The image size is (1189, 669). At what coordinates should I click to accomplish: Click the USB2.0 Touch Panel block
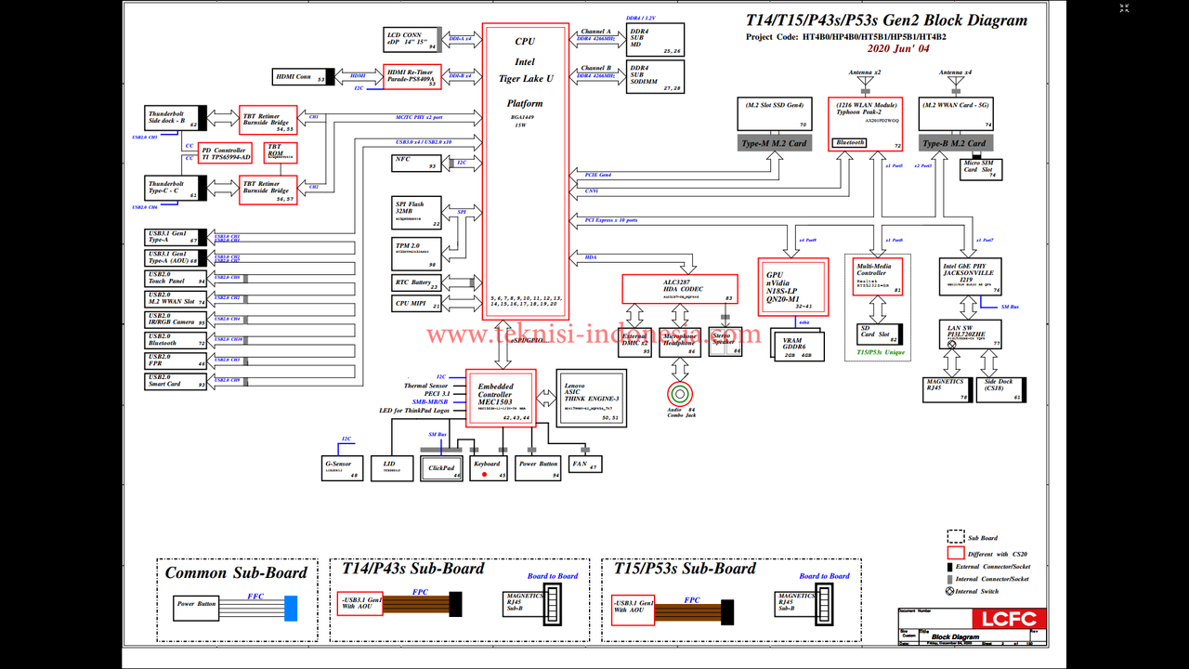176,278
